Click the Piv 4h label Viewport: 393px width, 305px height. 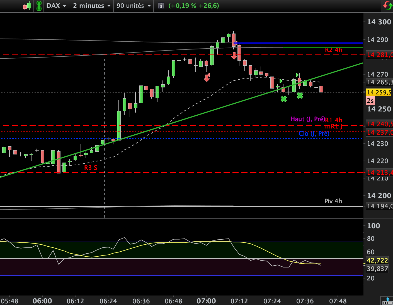(333, 201)
